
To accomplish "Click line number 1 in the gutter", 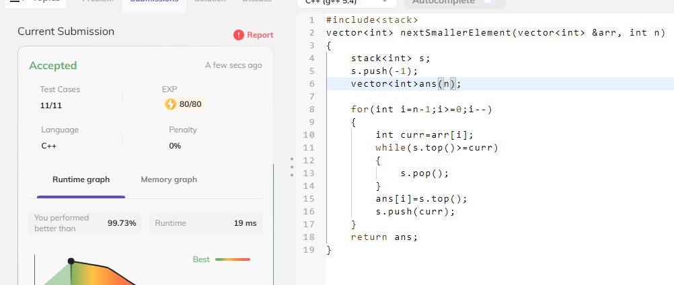I will coord(311,19).
